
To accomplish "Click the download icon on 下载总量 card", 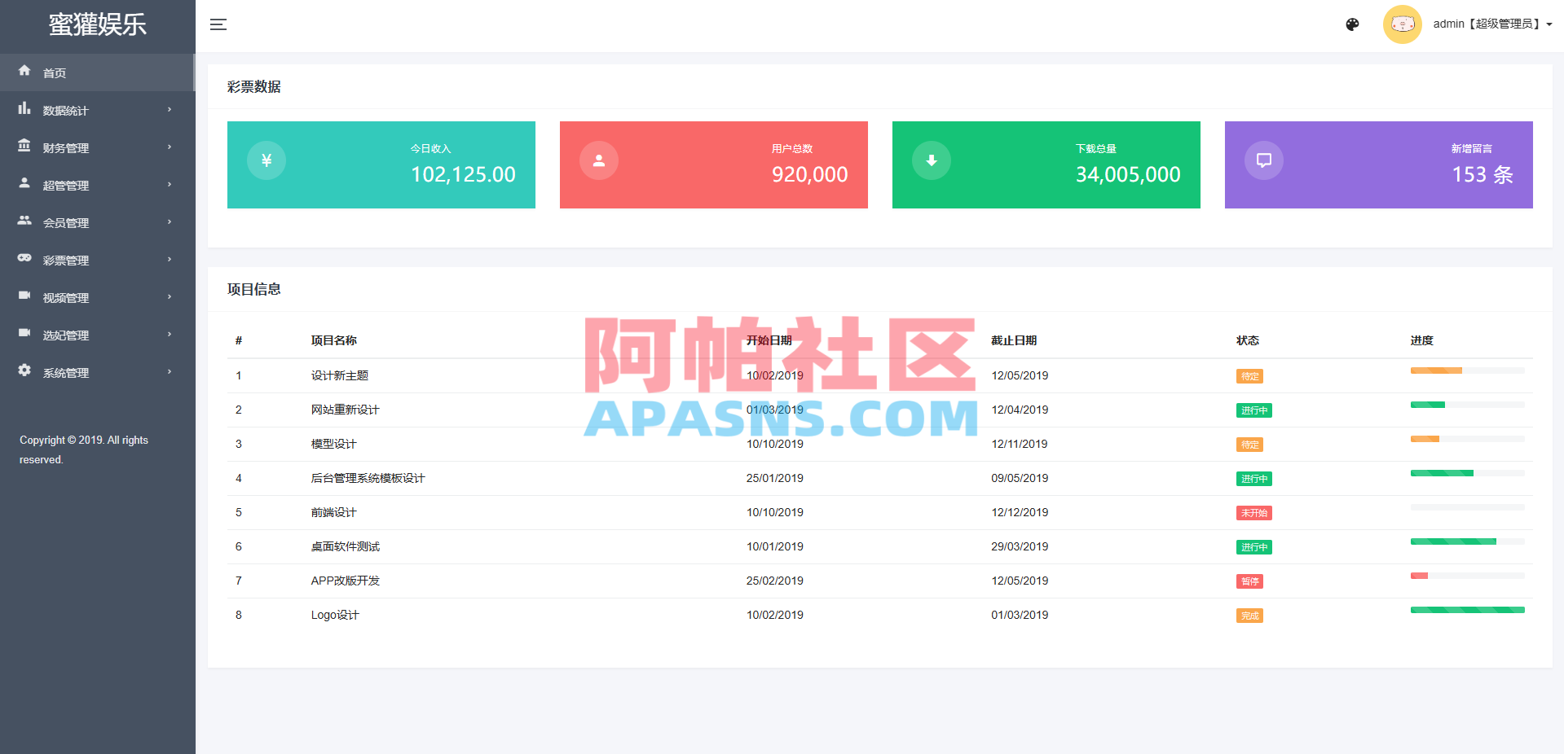I will (x=931, y=160).
